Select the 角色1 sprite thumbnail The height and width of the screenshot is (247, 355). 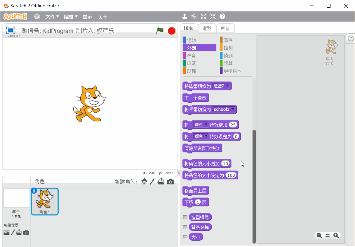point(45,201)
